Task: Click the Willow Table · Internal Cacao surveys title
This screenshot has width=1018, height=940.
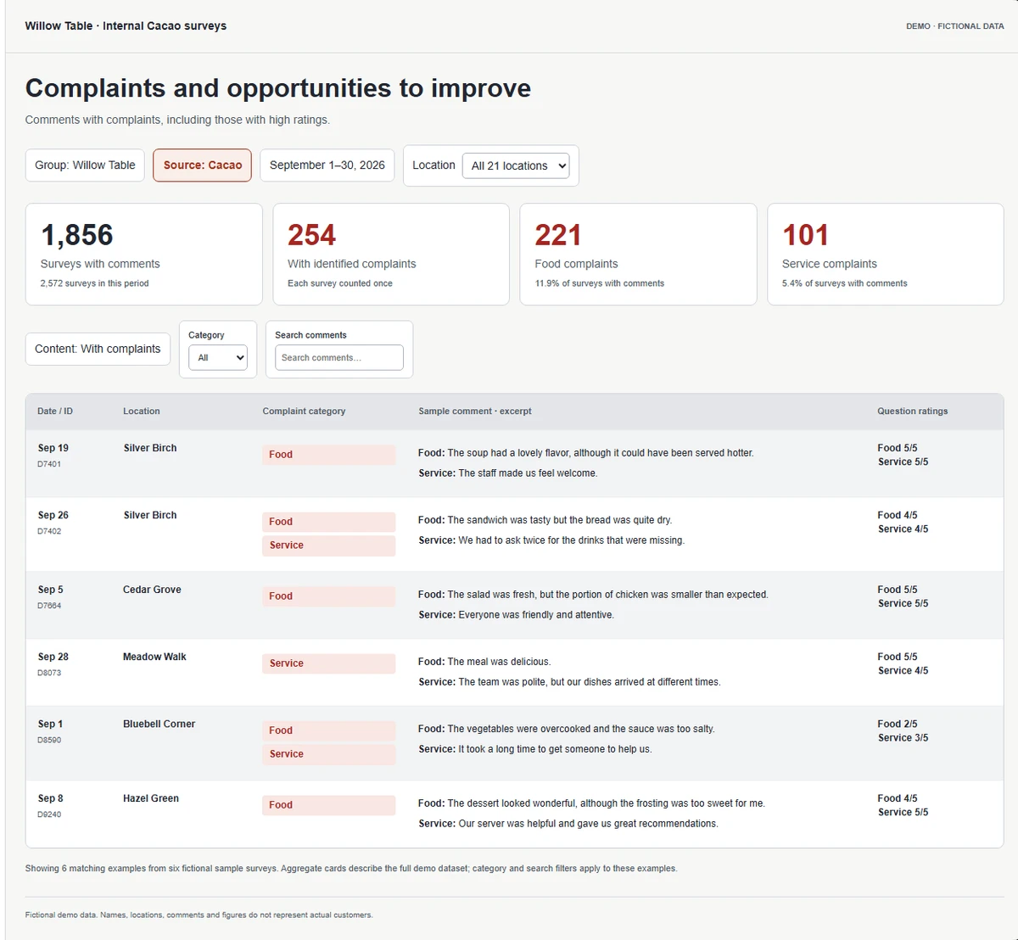Action: click(126, 25)
